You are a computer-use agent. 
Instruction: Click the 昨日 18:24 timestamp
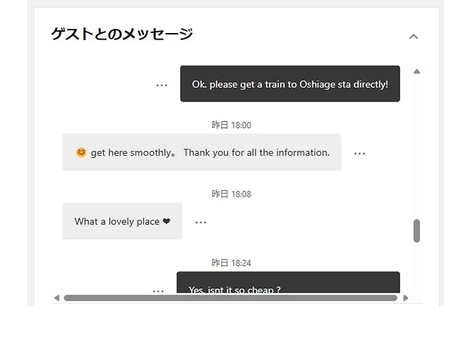pos(231,263)
